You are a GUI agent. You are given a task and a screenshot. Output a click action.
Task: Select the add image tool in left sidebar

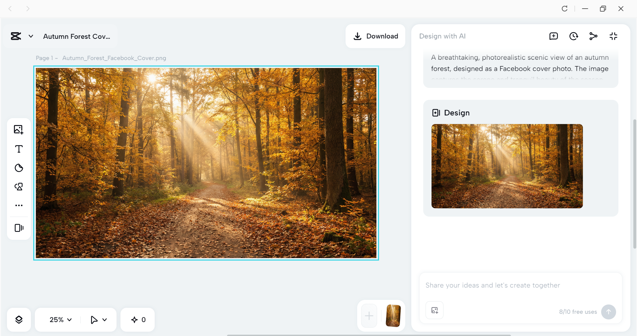point(19,130)
